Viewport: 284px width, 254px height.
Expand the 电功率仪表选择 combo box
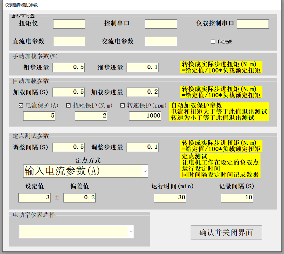[x=131, y=231]
